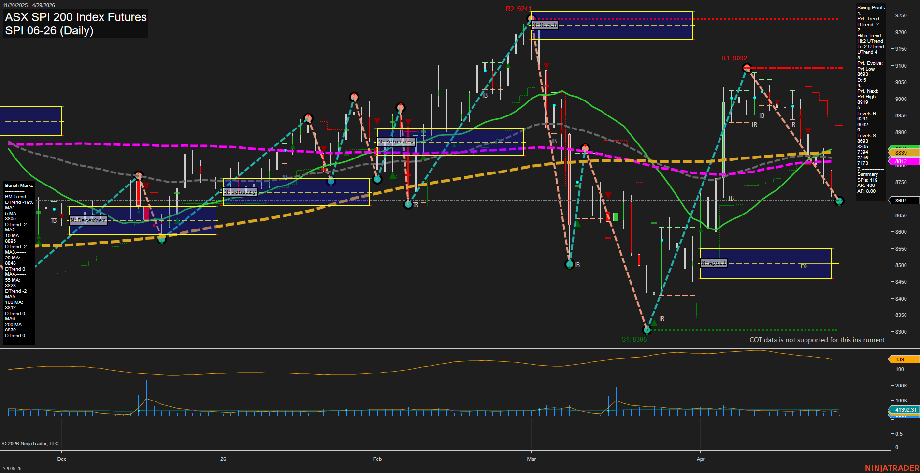This screenshot has width=920, height=473.
Task: Select the M:February monthly range box label
Action: pyautogui.click(x=396, y=142)
